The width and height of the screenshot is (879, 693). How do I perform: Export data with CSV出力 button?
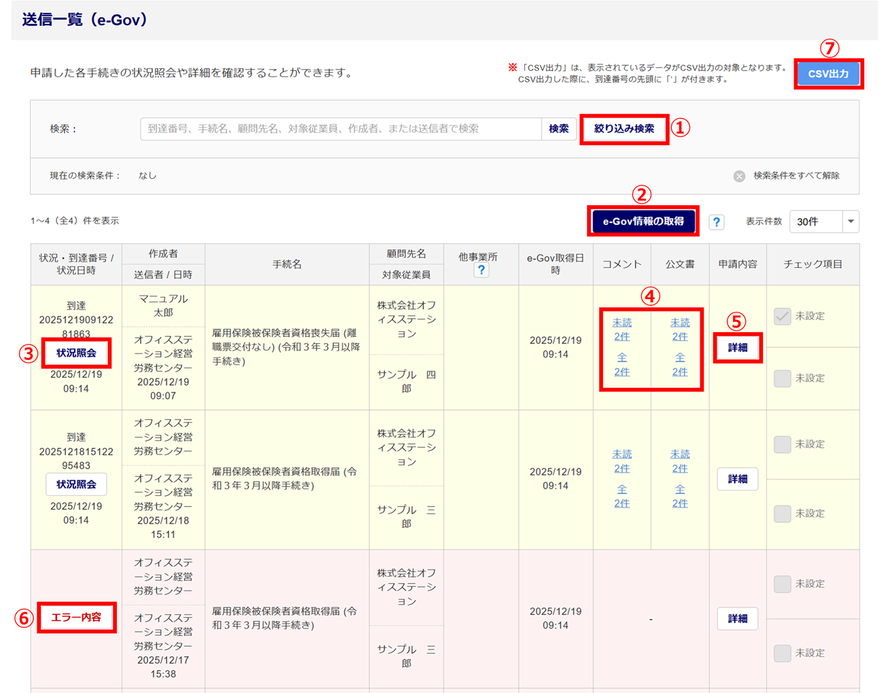coord(828,74)
